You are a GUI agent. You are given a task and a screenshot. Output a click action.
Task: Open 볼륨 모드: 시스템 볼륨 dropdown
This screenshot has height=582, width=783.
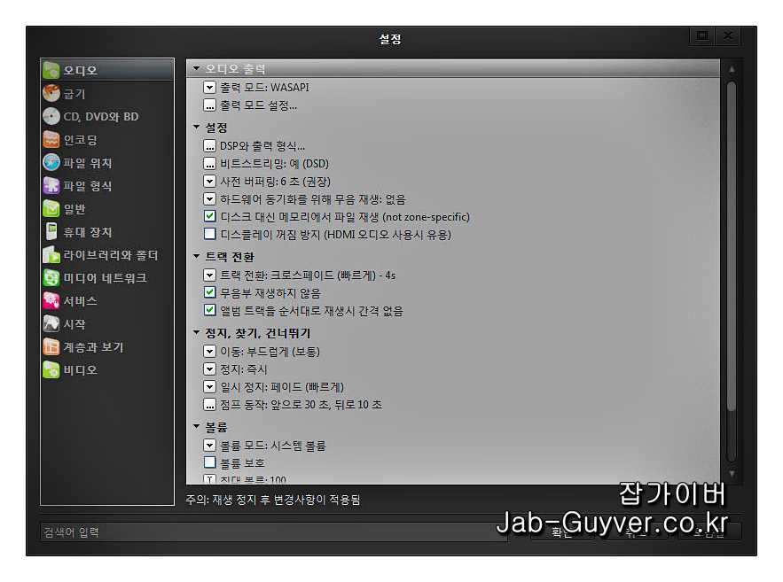(210, 445)
